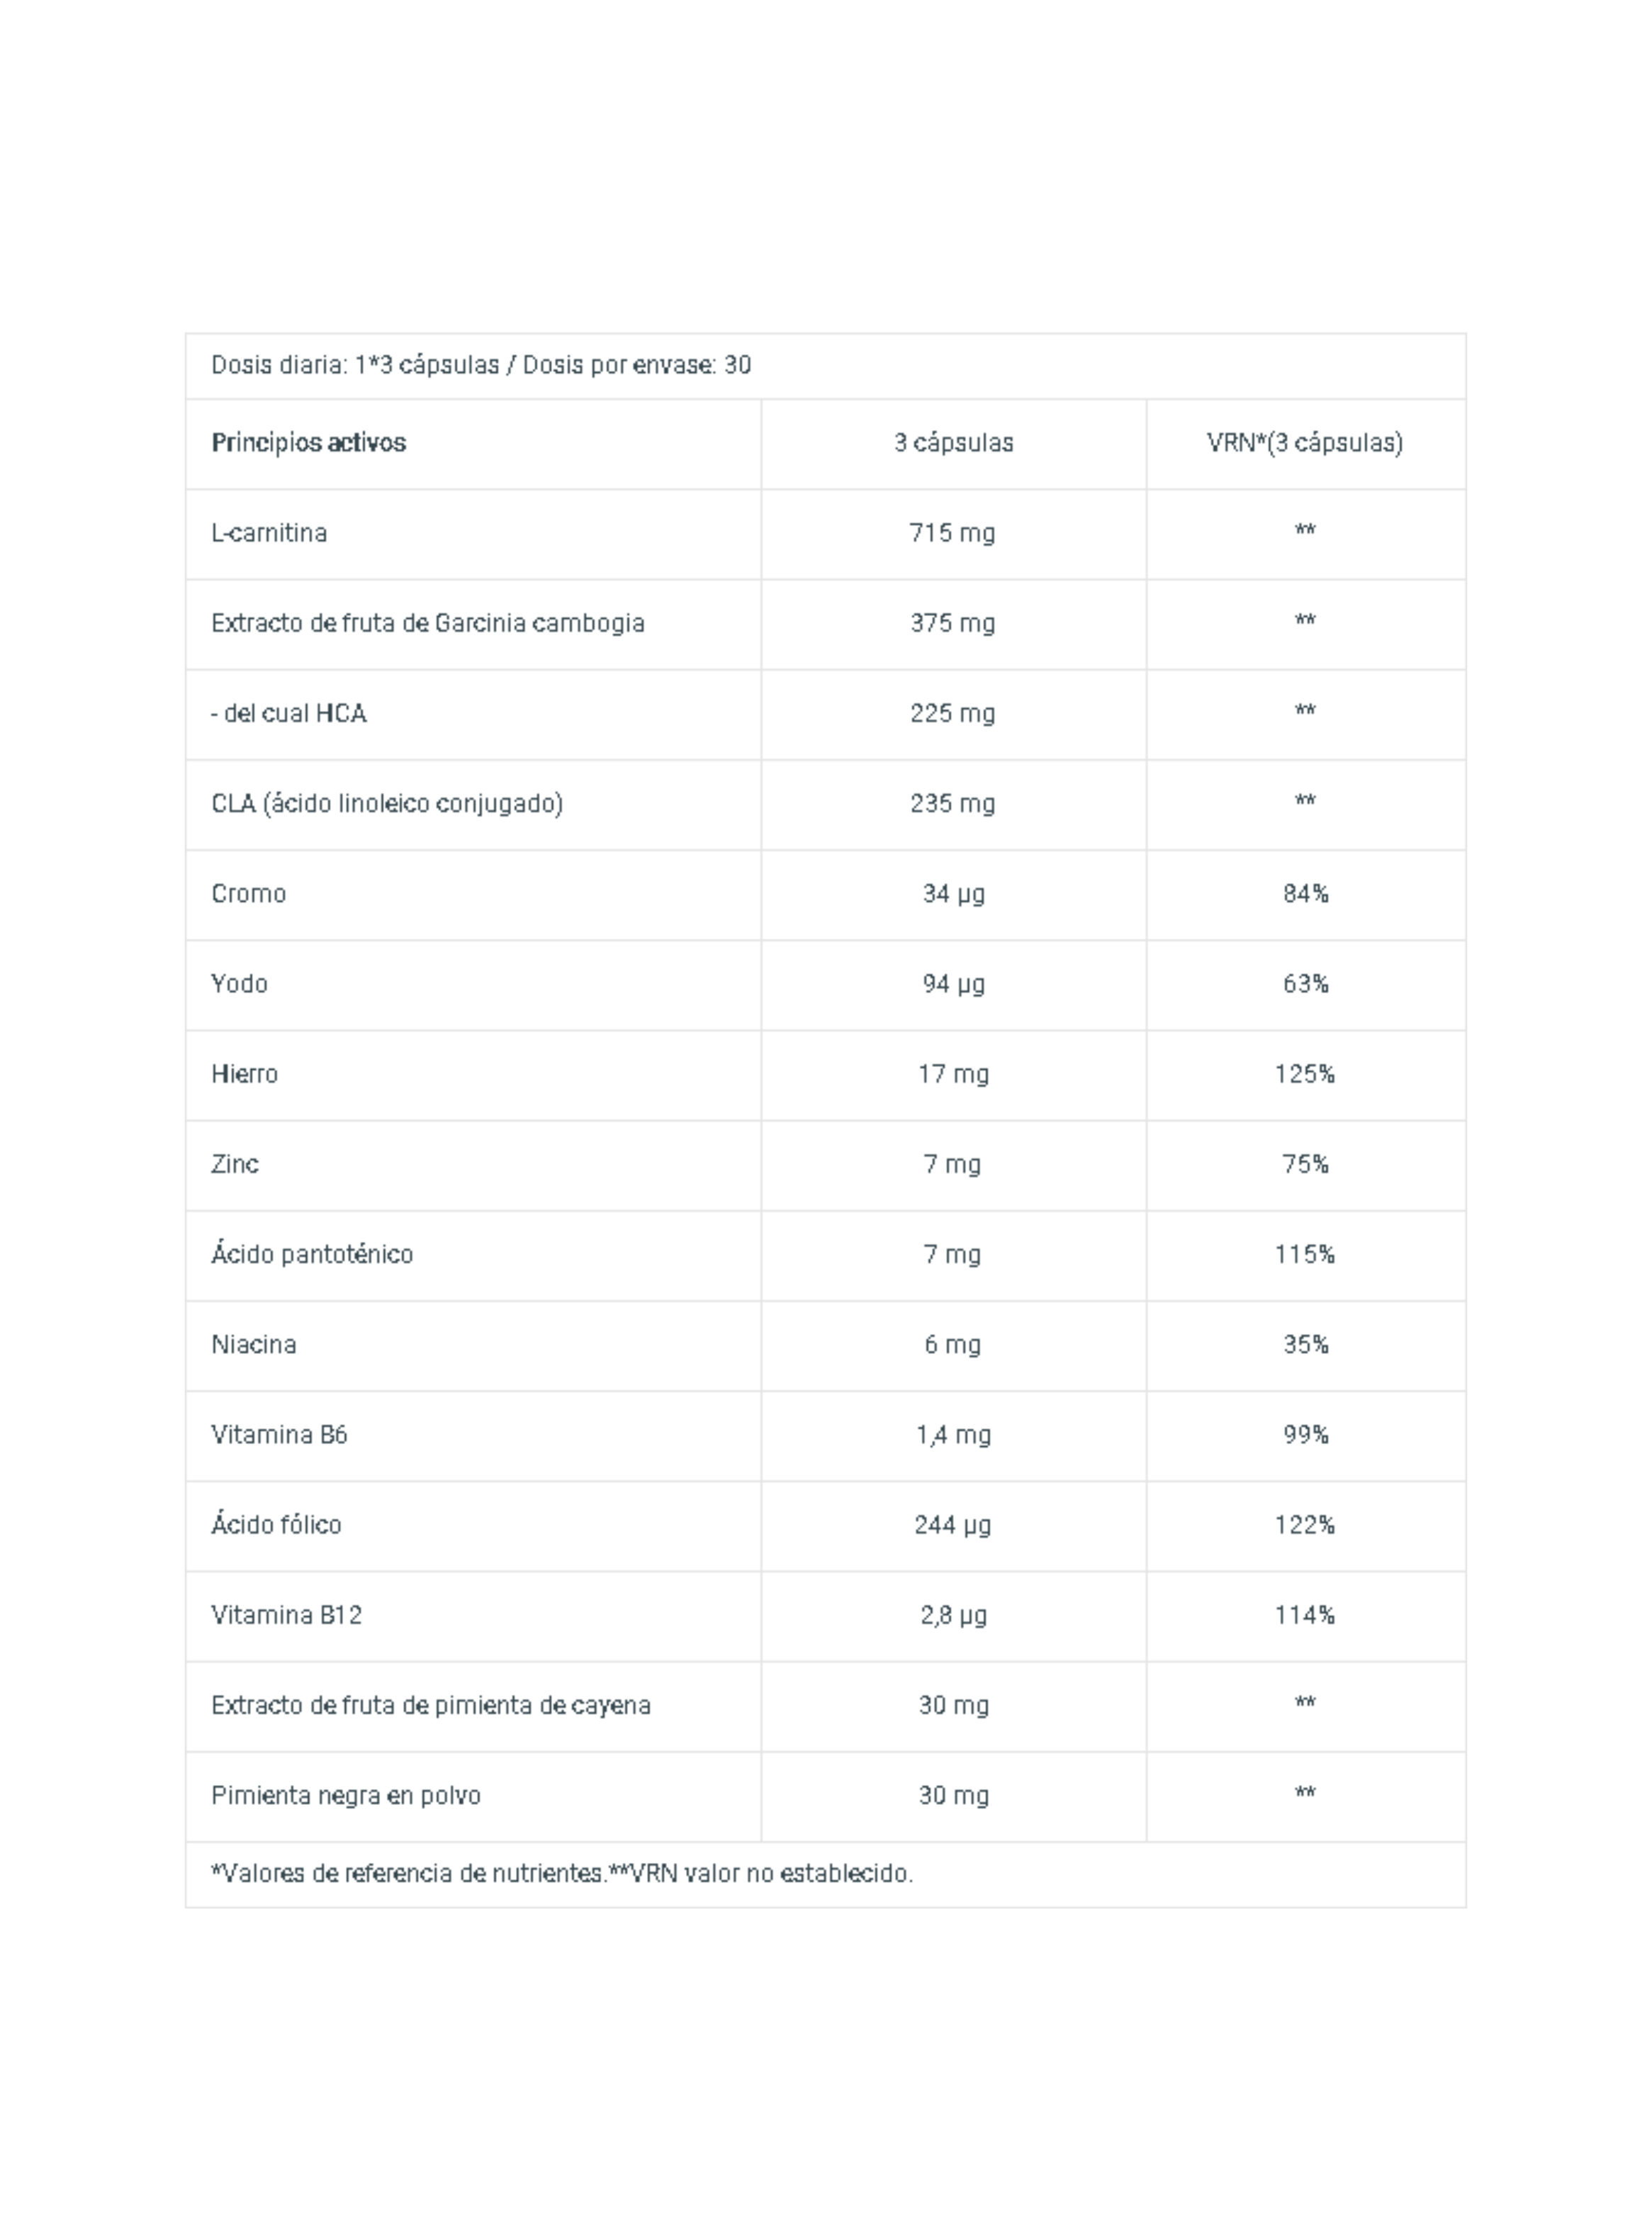Select the Vitamina B6 1,4 mg cell
Image resolution: width=1652 pixels, height=2233 pixels.
coord(953,1435)
